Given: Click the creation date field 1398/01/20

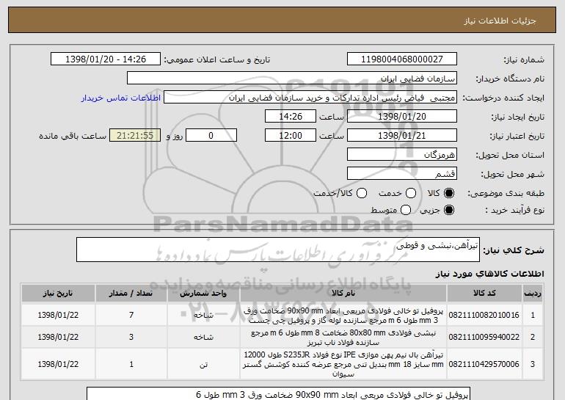Looking at the screenshot, I should pyautogui.click(x=402, y=117).
